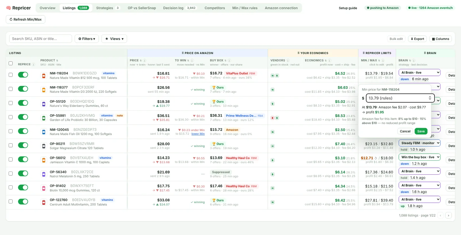
Task: Sort listings by the PRODUCT column
Action: click(57, 61)
